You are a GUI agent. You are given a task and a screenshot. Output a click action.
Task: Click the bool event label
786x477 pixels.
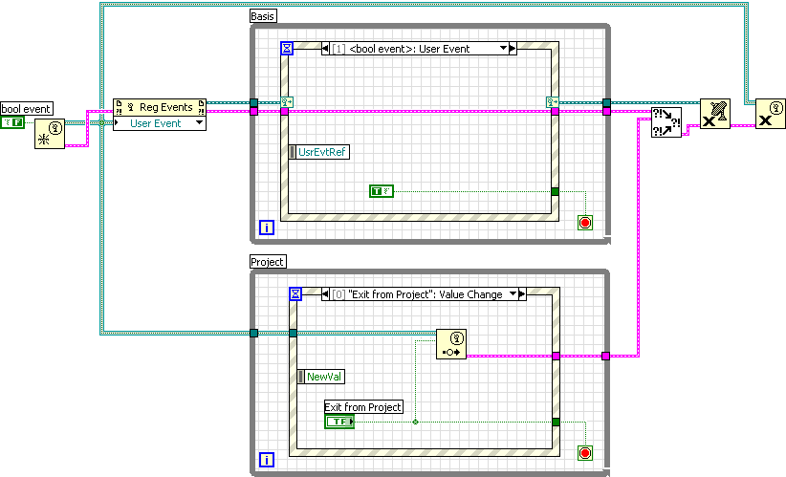26,109
